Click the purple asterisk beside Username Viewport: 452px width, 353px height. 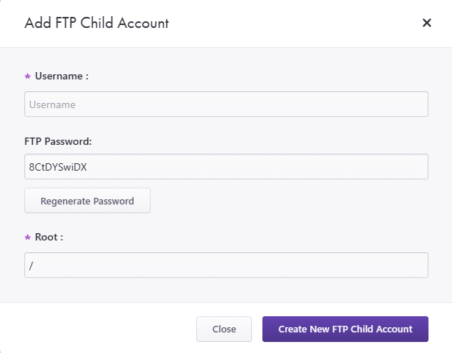[x=28, y=77]
